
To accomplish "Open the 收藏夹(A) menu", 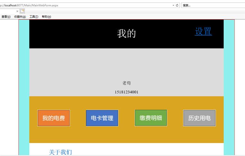I will point(20,17).
